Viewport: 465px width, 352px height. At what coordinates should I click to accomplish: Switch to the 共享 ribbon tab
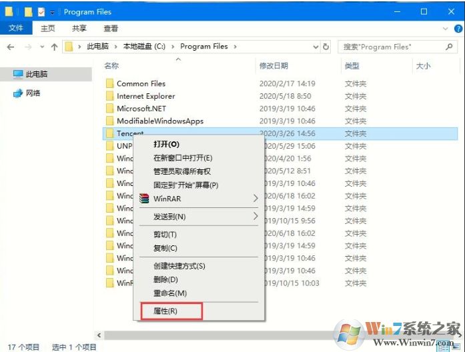point(79,29)
